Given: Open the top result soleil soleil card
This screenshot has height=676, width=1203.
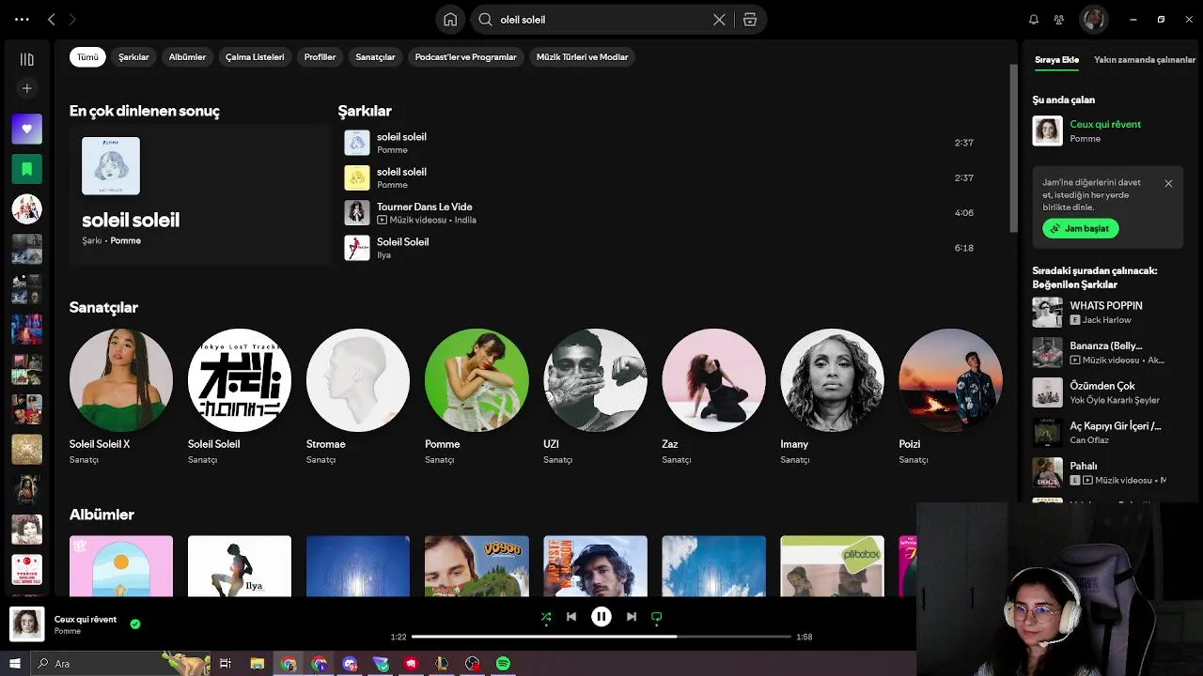Looking at the screenshot, I should (x=199, y=194).
